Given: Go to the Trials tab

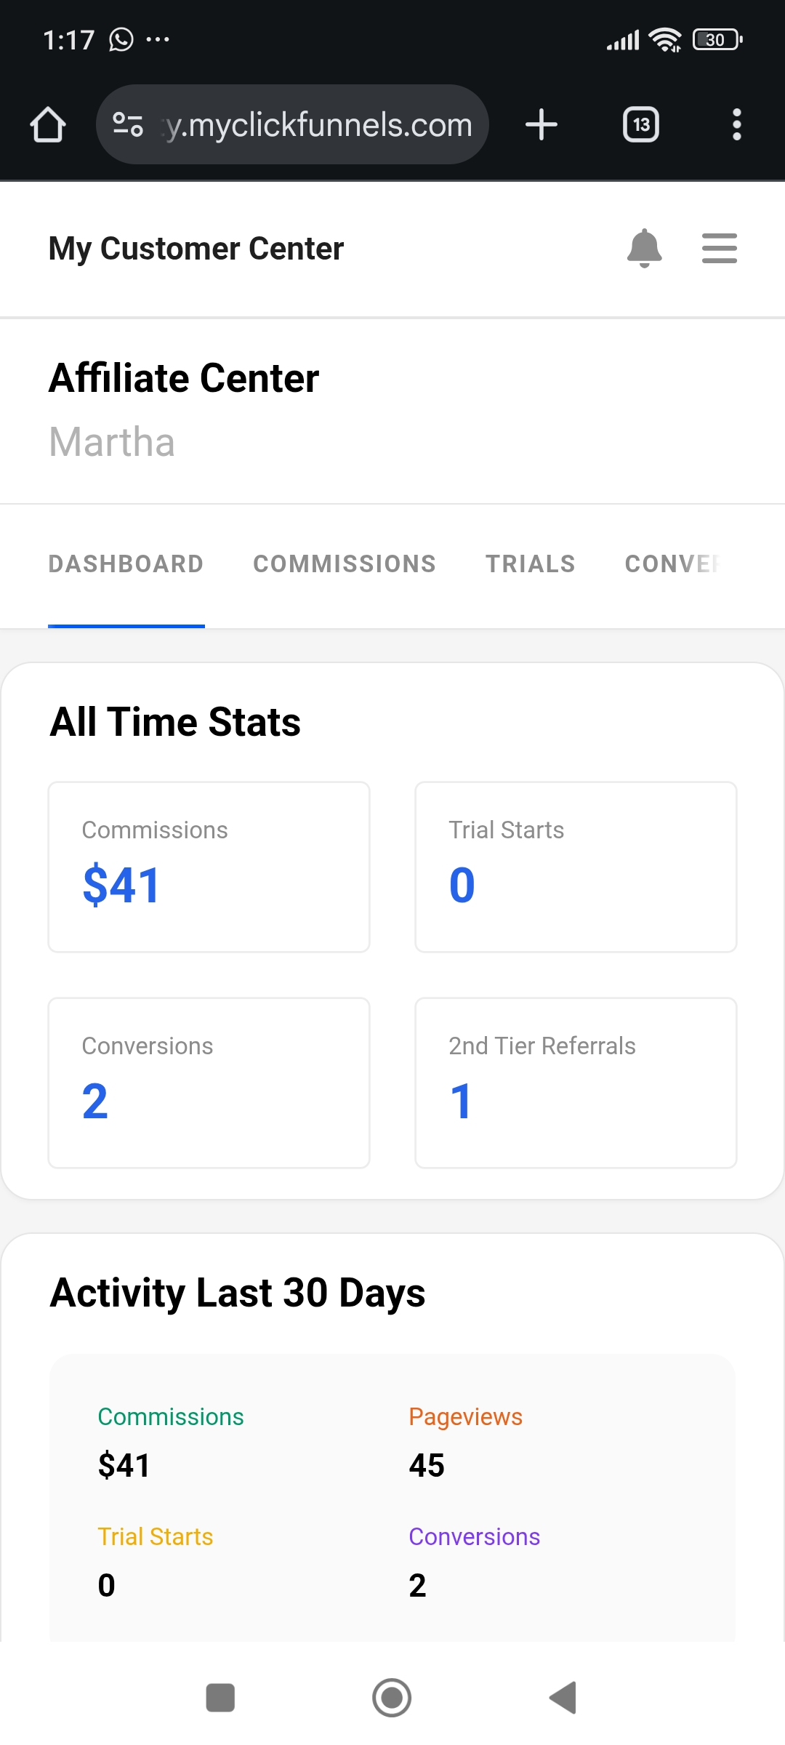Looking at the screenshot, I should (531, 564).
